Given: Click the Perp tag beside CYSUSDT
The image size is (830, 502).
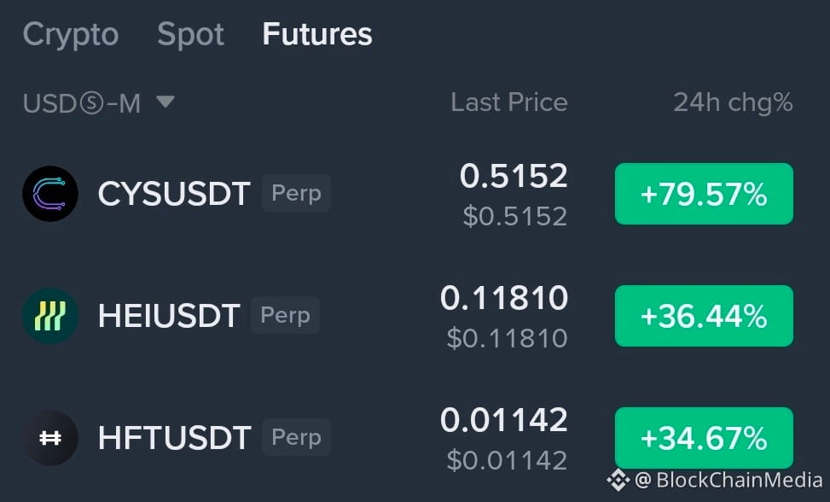Looking at the screenshot, I should pos(297,193).
